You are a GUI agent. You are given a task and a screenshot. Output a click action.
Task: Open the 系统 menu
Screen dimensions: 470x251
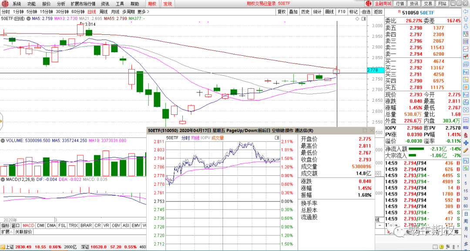click(x=17, y=4)
